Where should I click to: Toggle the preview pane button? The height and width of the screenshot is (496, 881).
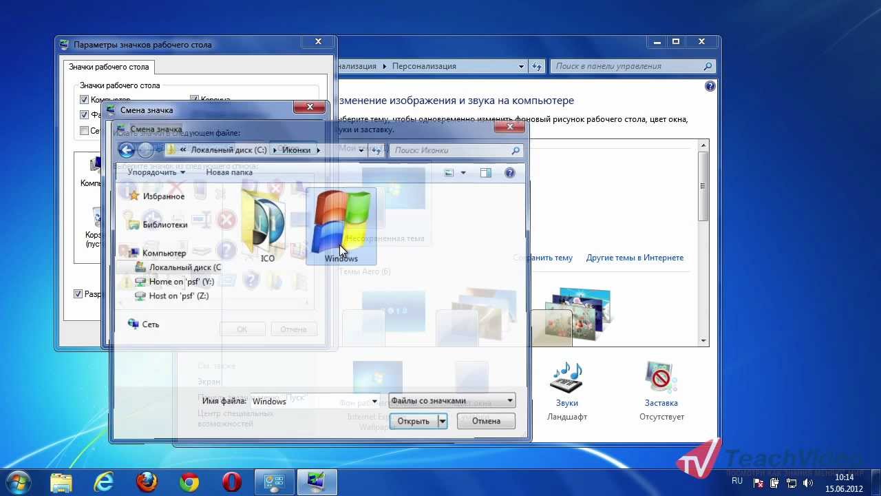click(485, 173)
